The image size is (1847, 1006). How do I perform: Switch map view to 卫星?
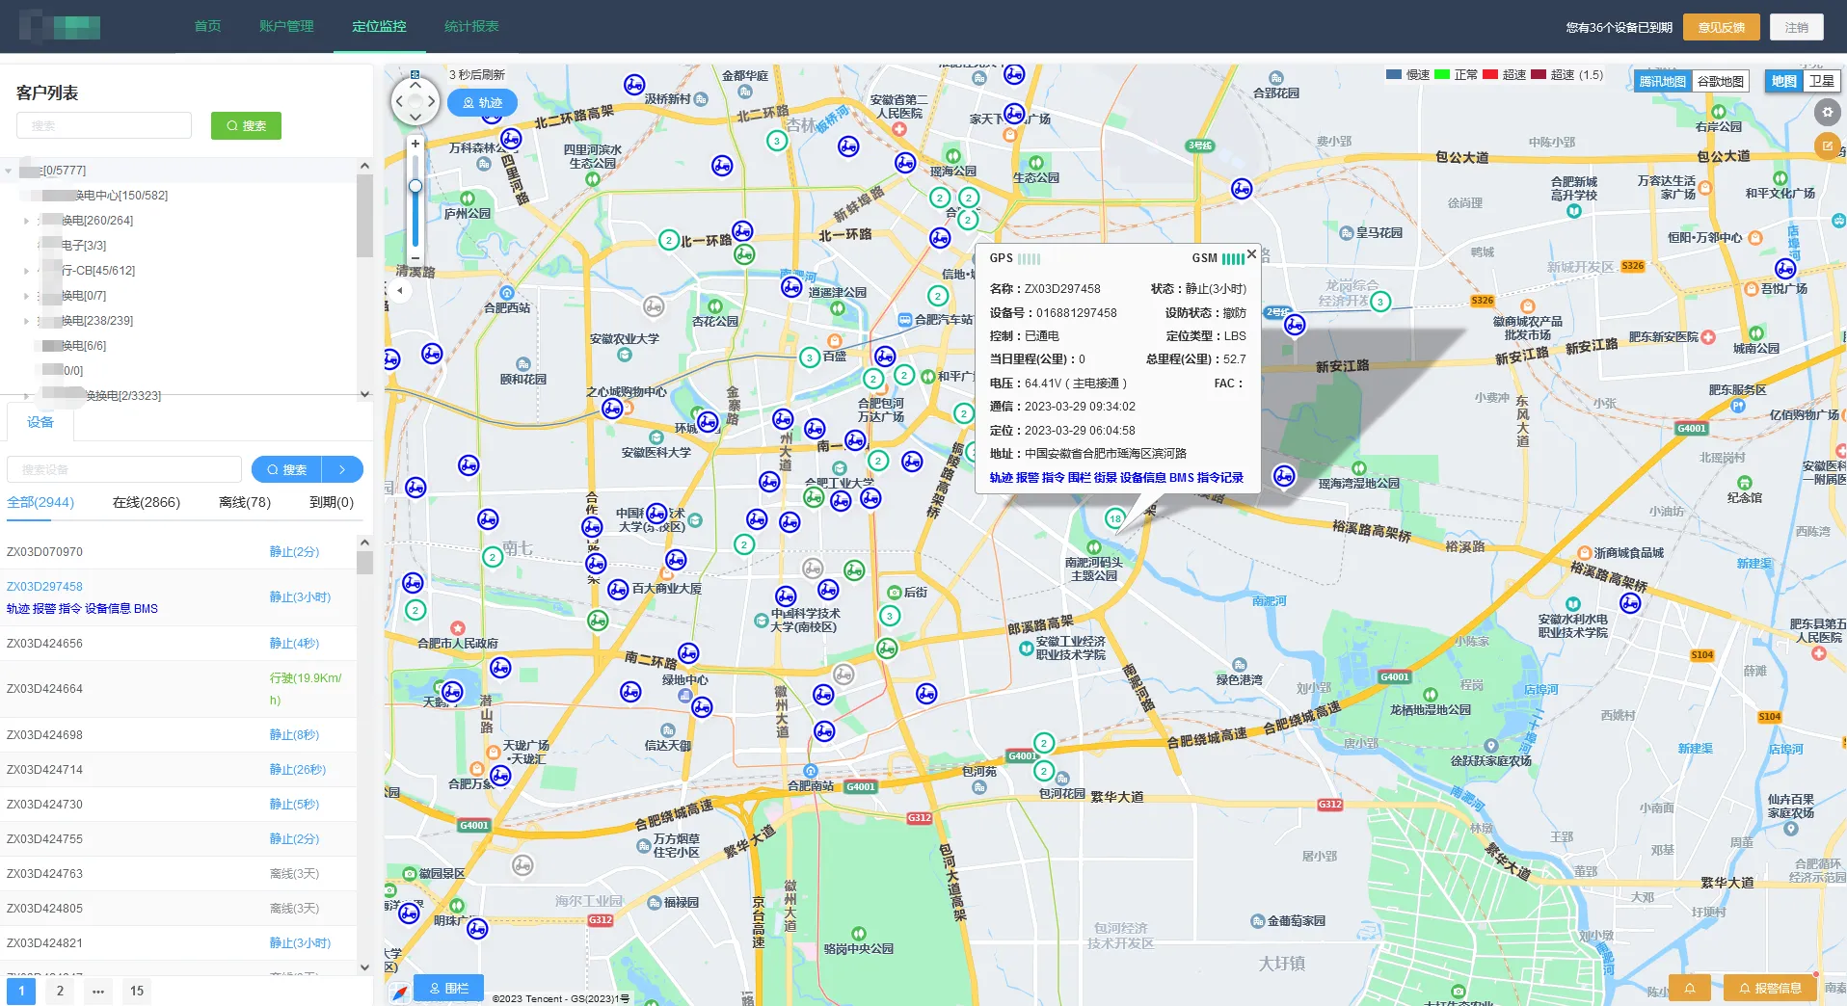point(1821,82)
